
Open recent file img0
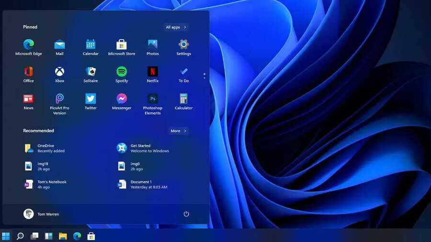(130, 166)
